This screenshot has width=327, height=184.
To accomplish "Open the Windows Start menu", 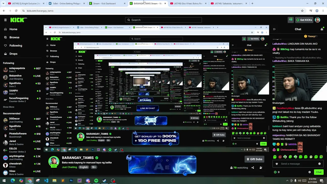I will [x=4, y=181].
